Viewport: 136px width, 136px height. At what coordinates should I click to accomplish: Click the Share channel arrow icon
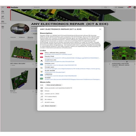pyautogui.click(x=43, y=106)
